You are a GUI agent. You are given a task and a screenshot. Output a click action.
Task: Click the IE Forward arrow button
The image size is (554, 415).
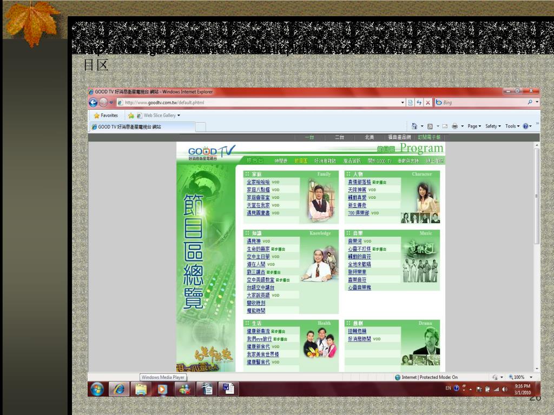[x=103, y=102]
